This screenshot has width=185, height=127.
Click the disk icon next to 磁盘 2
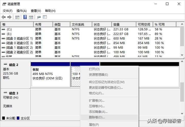coord(5,64)
